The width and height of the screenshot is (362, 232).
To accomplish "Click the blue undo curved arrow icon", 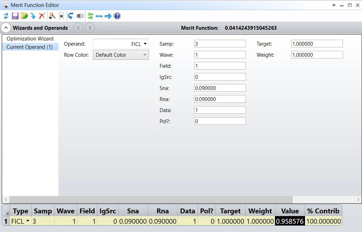I will tap(70, 16).
